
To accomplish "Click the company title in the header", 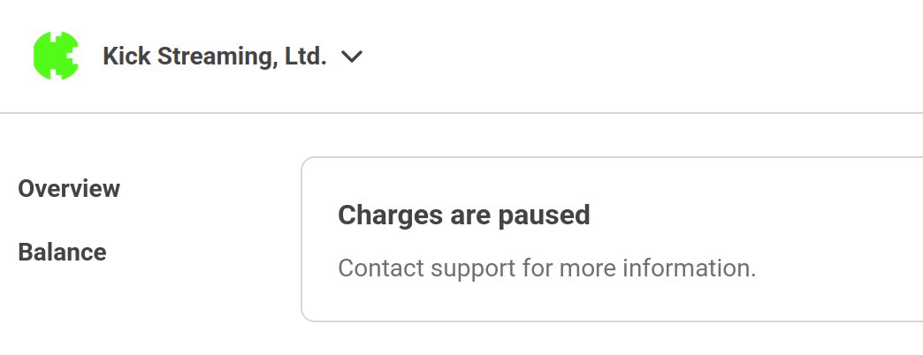I will coord(215,57).
